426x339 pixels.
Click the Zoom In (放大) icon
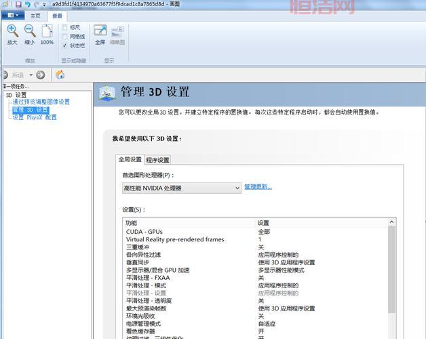pos(12,31)
